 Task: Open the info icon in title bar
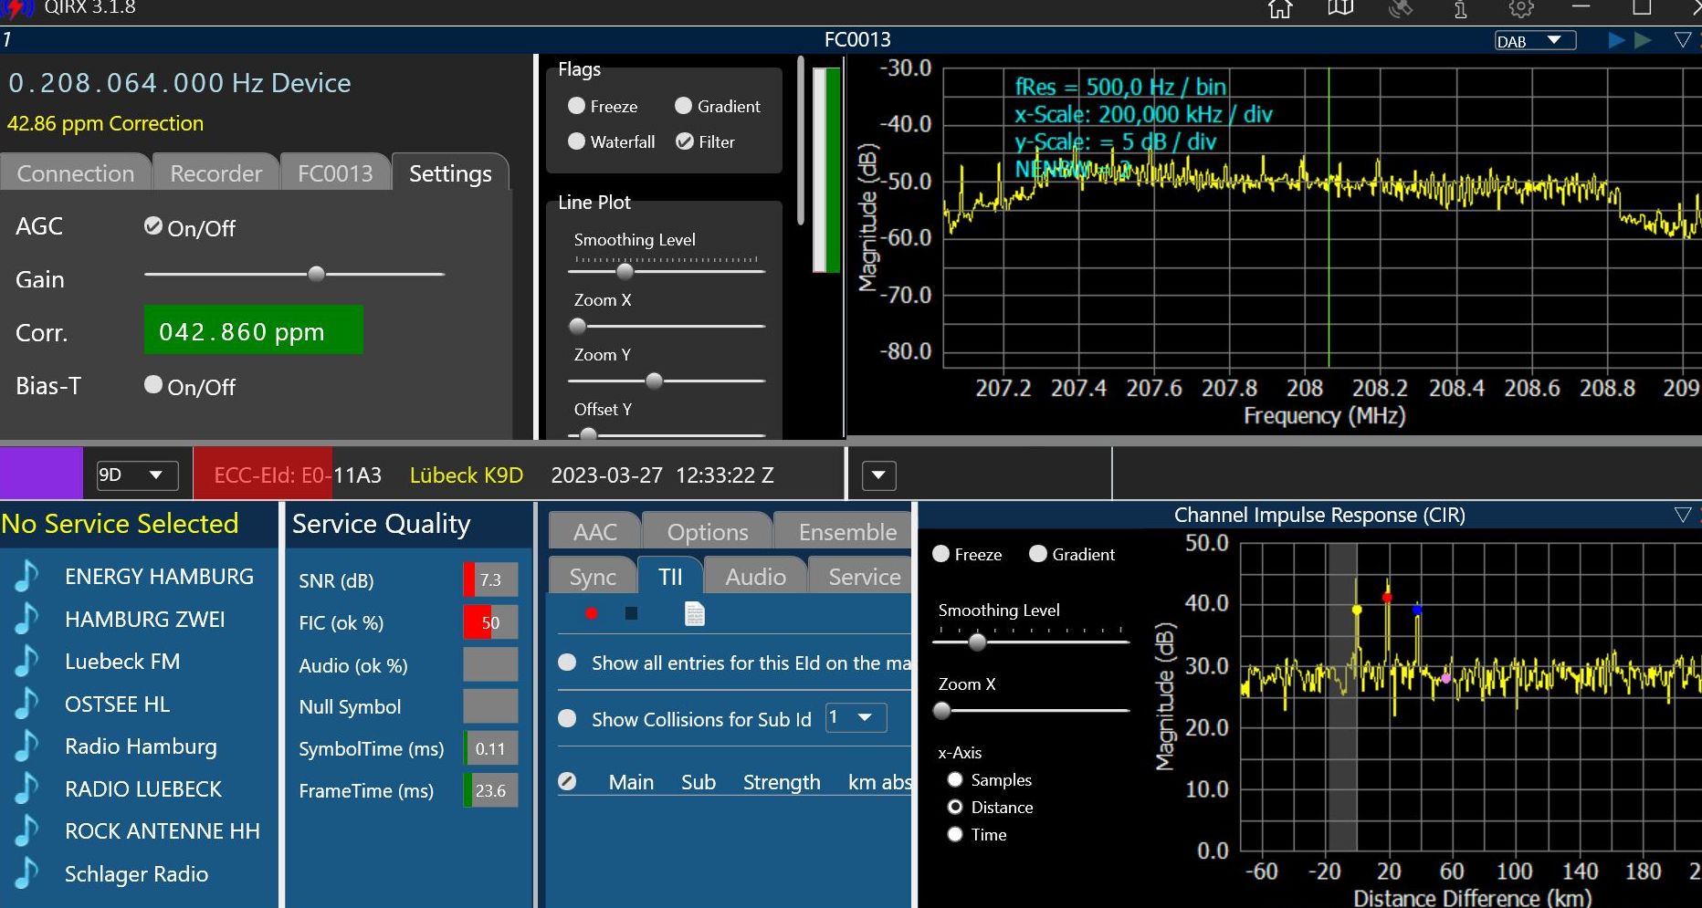(x=1460, y=9)
